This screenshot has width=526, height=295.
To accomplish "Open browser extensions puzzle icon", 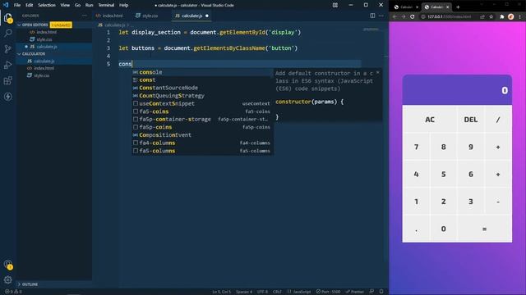I will click(502, 16).
